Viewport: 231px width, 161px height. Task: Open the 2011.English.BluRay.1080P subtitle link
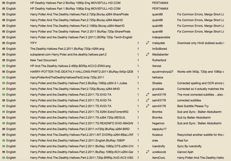click(77, 140)
